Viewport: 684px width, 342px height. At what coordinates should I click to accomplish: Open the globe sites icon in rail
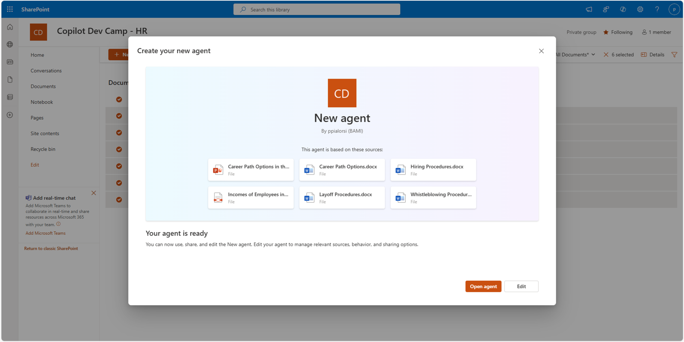[10, 44]
